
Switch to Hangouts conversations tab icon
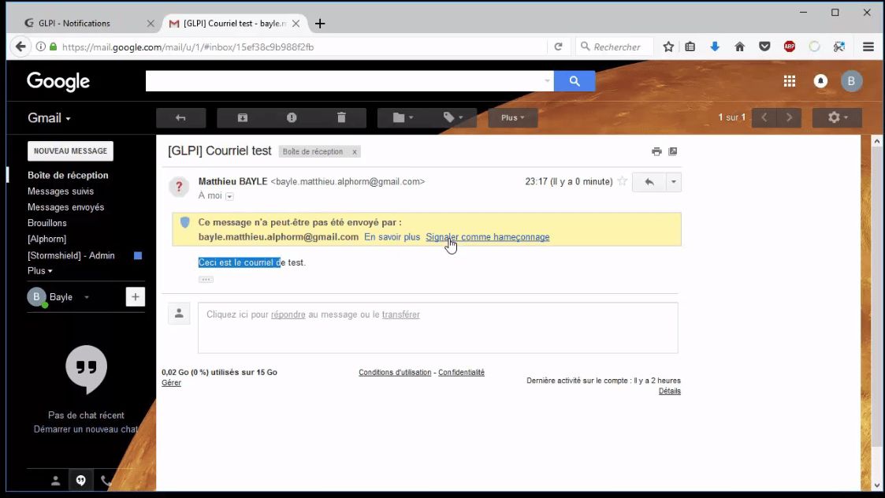tap(80, 481)
